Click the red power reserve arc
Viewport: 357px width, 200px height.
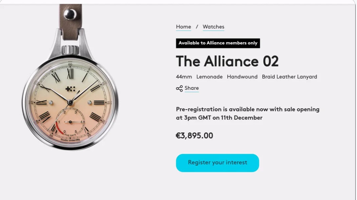(x=58, y=128)
